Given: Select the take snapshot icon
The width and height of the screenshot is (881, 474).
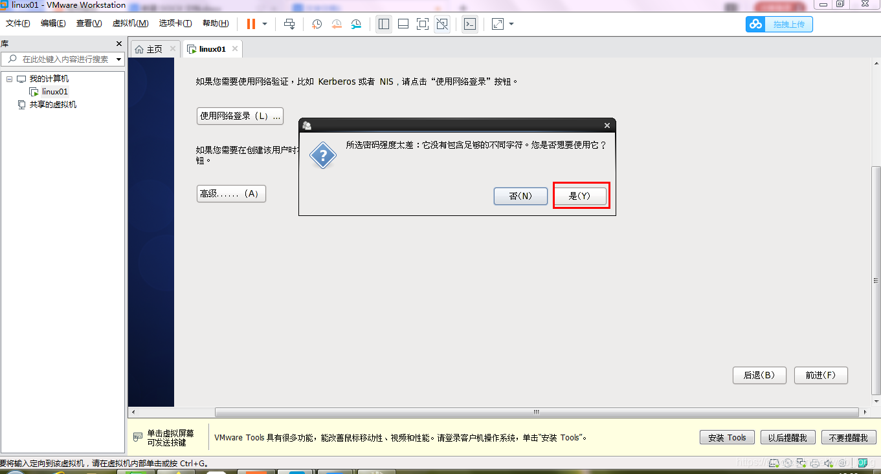Looking at the screenshot, I should [316, 24].
